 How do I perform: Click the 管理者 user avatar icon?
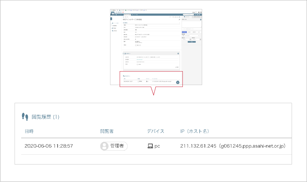(x=105, y=146)
